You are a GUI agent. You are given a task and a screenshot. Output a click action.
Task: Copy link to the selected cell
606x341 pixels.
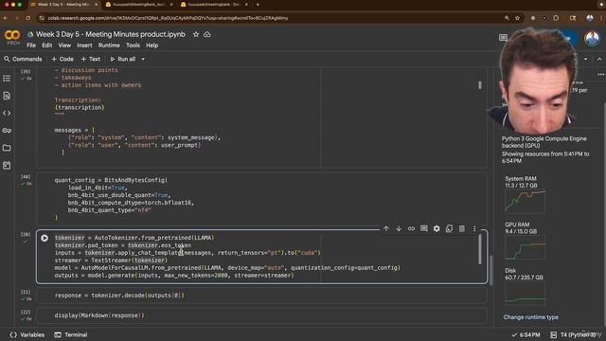tap(411, 229)
